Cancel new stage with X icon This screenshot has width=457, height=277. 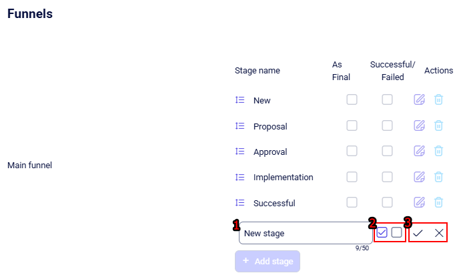tap(439, 233)
